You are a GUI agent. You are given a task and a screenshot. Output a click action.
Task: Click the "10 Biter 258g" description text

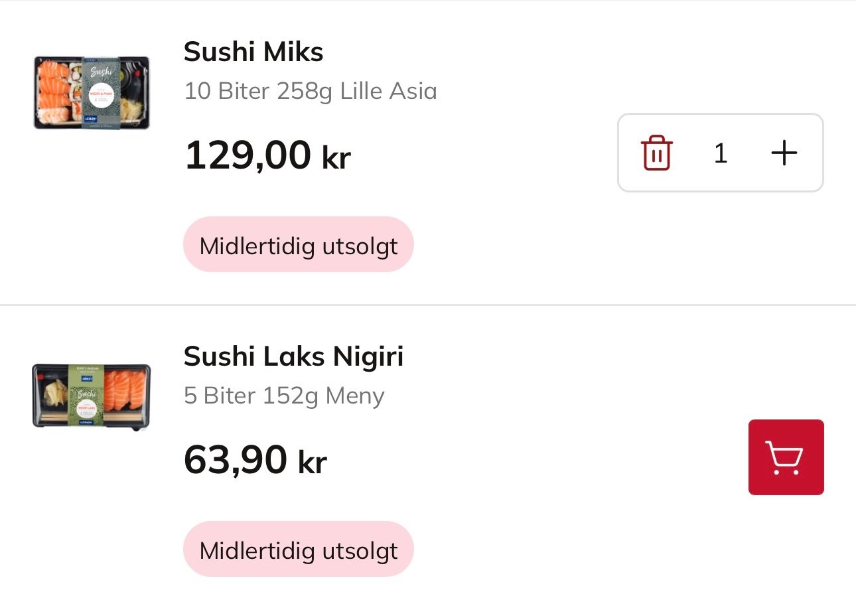pos(258,91)
